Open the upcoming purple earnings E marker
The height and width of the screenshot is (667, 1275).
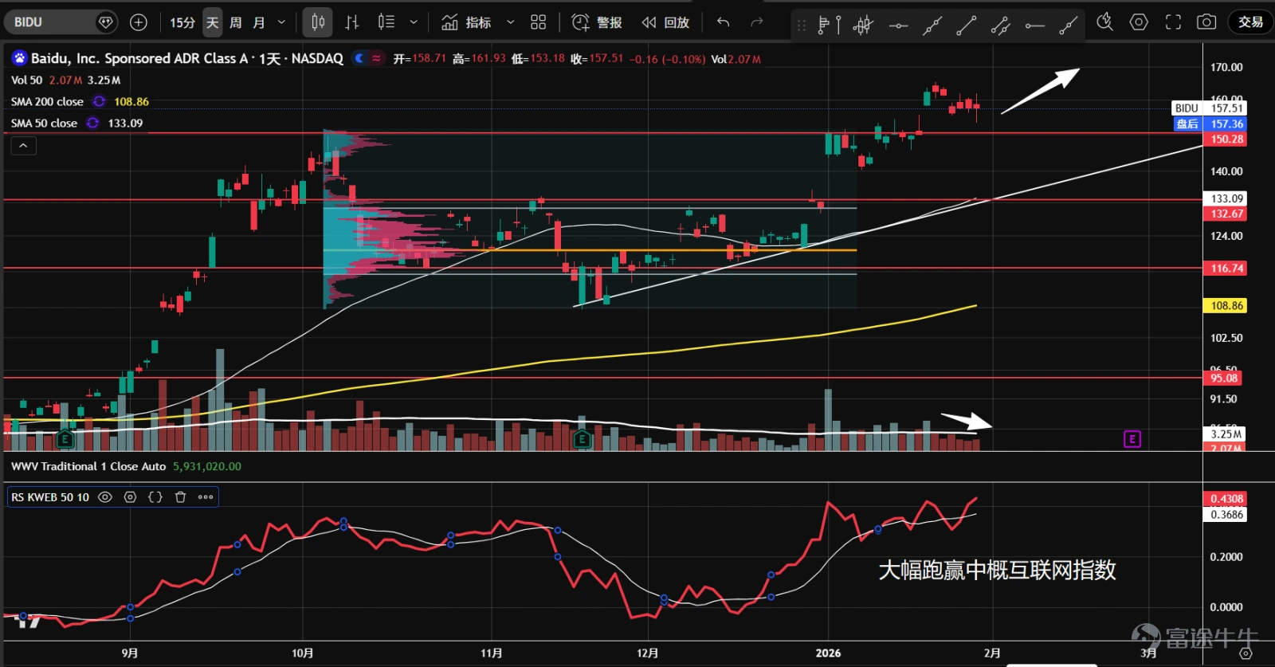[x=1132, y=439]
